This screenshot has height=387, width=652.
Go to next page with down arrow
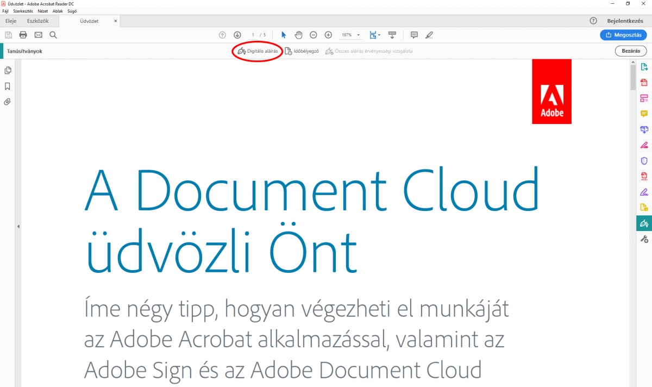(x=237, y=35)
